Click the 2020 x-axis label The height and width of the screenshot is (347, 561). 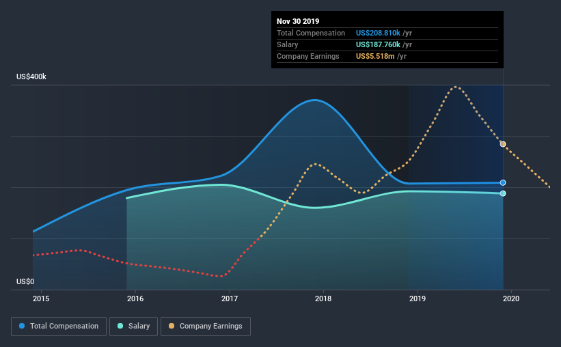coord(511,299)
